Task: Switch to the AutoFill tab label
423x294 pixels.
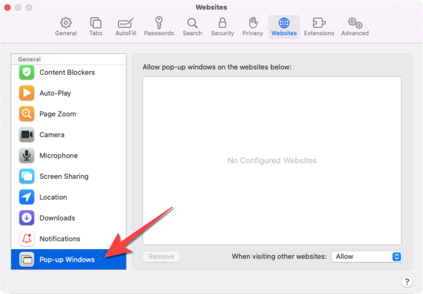Action: point(126,33)
